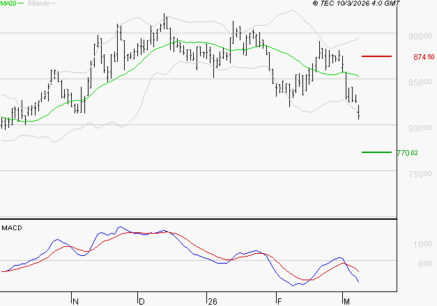Click the 800.00 price axis label

420,128
